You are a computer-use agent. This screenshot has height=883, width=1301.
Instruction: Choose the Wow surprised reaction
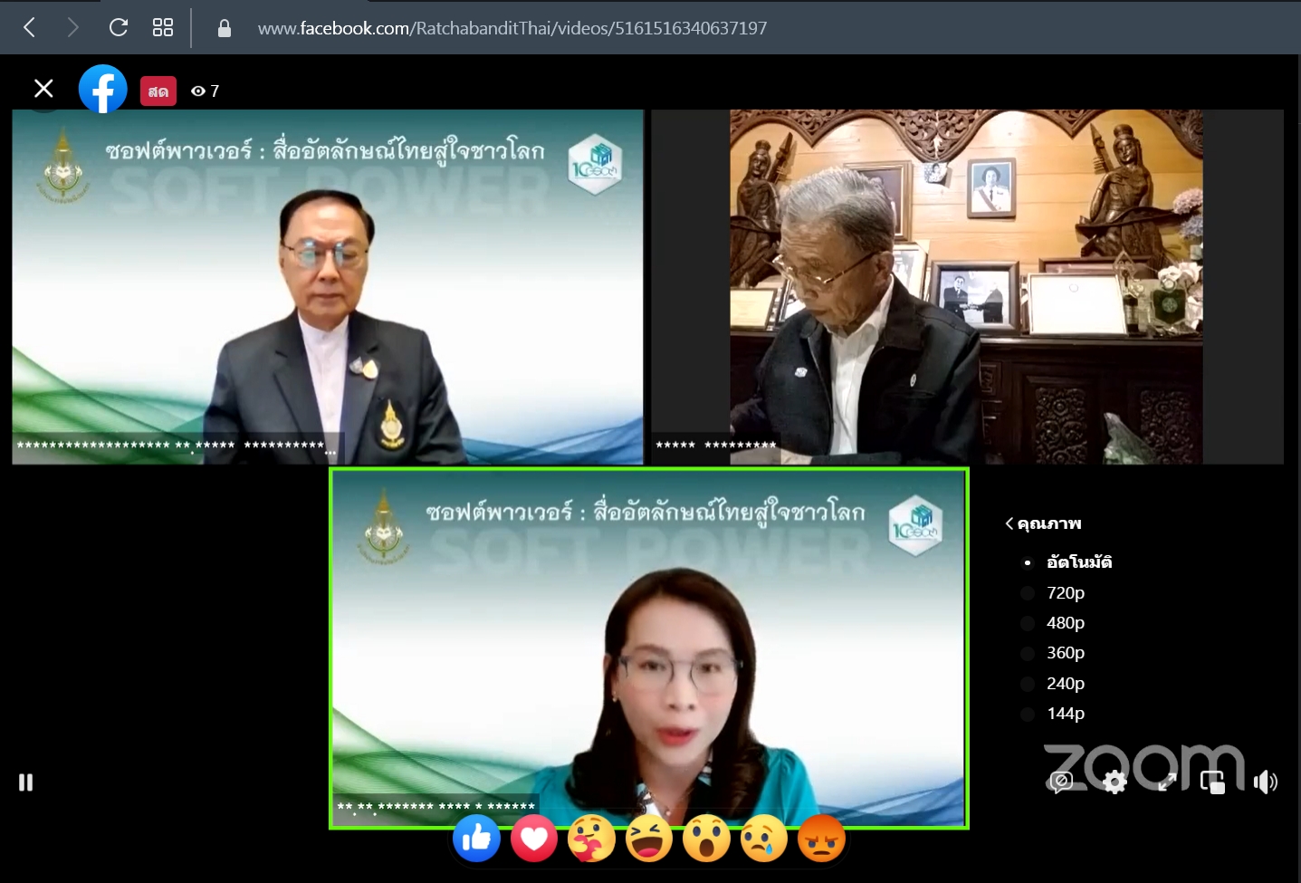click(x=706, y=839)
